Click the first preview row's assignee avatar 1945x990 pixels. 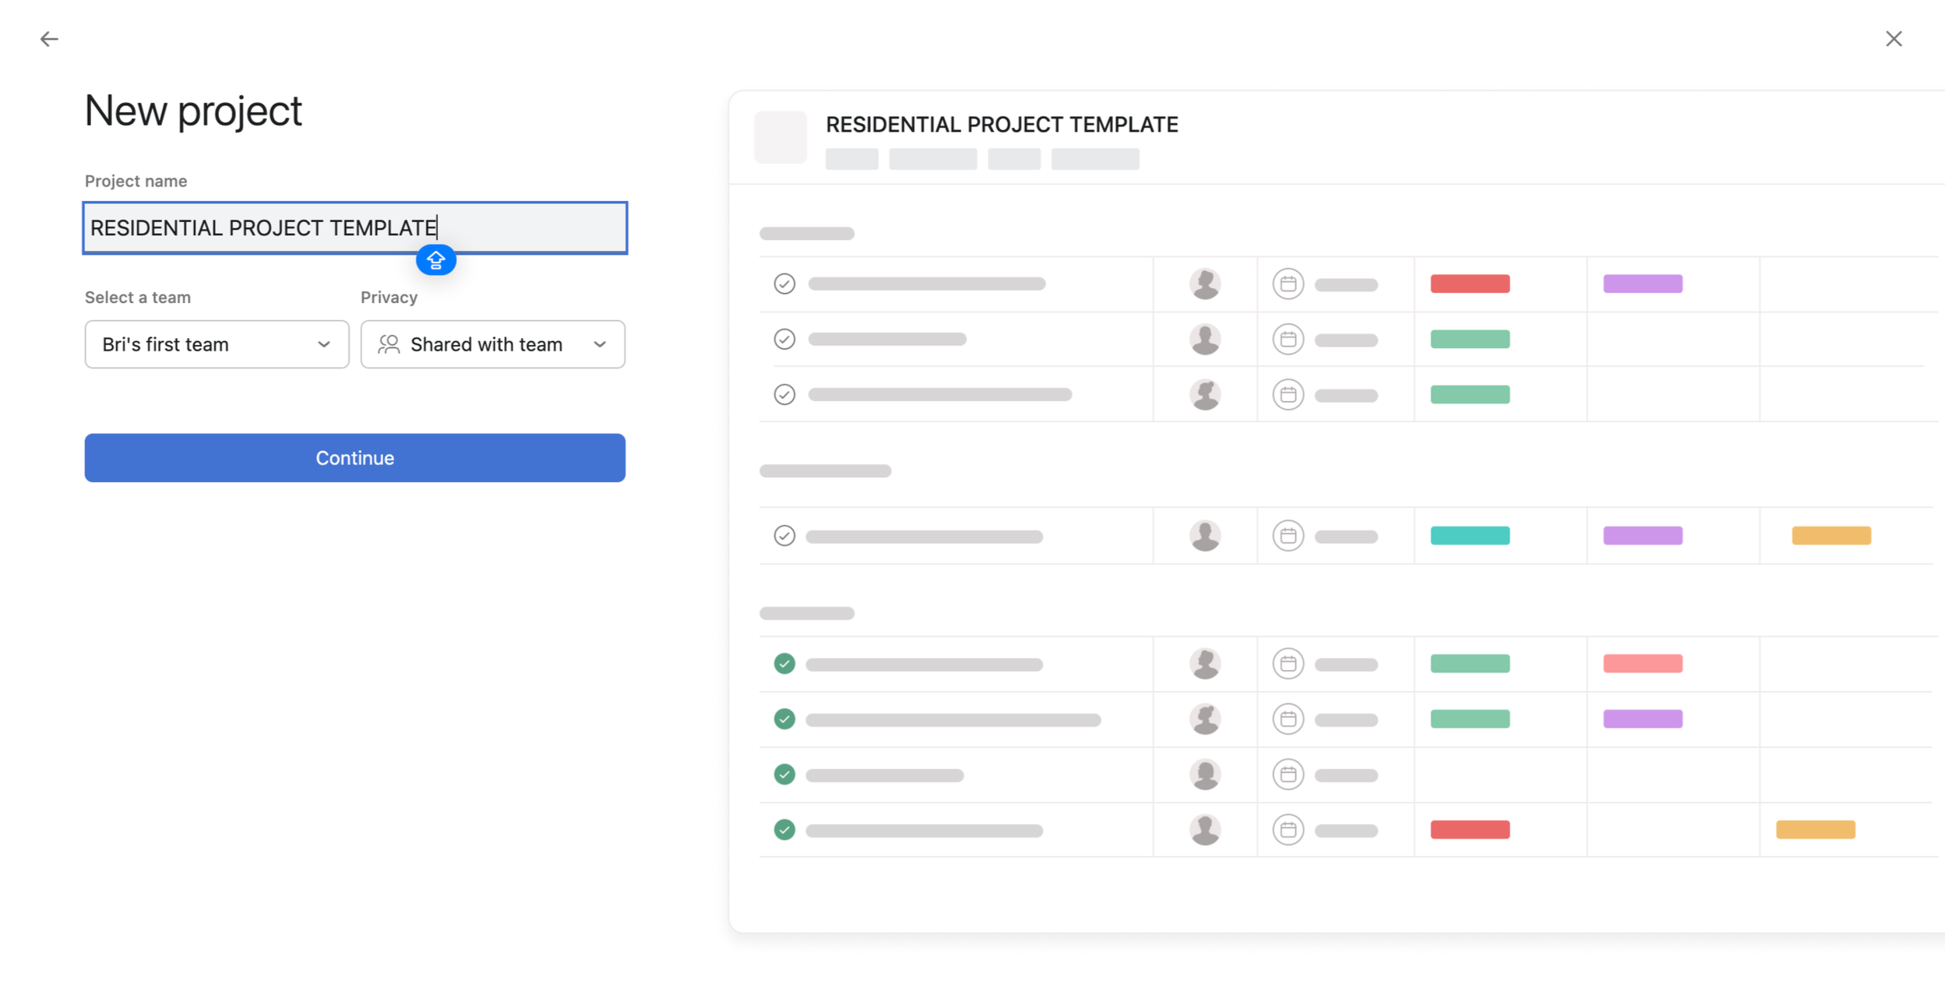pos(1204,284)
